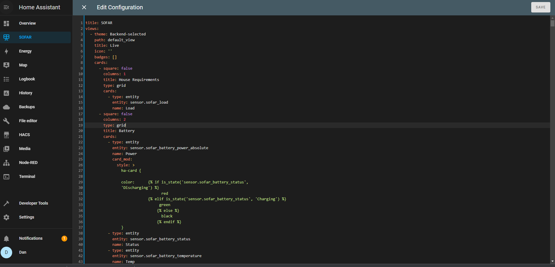Viewport: 555px width, 267px height.
Task: Click the HACS store icon
Action: (x=6, y=135)
